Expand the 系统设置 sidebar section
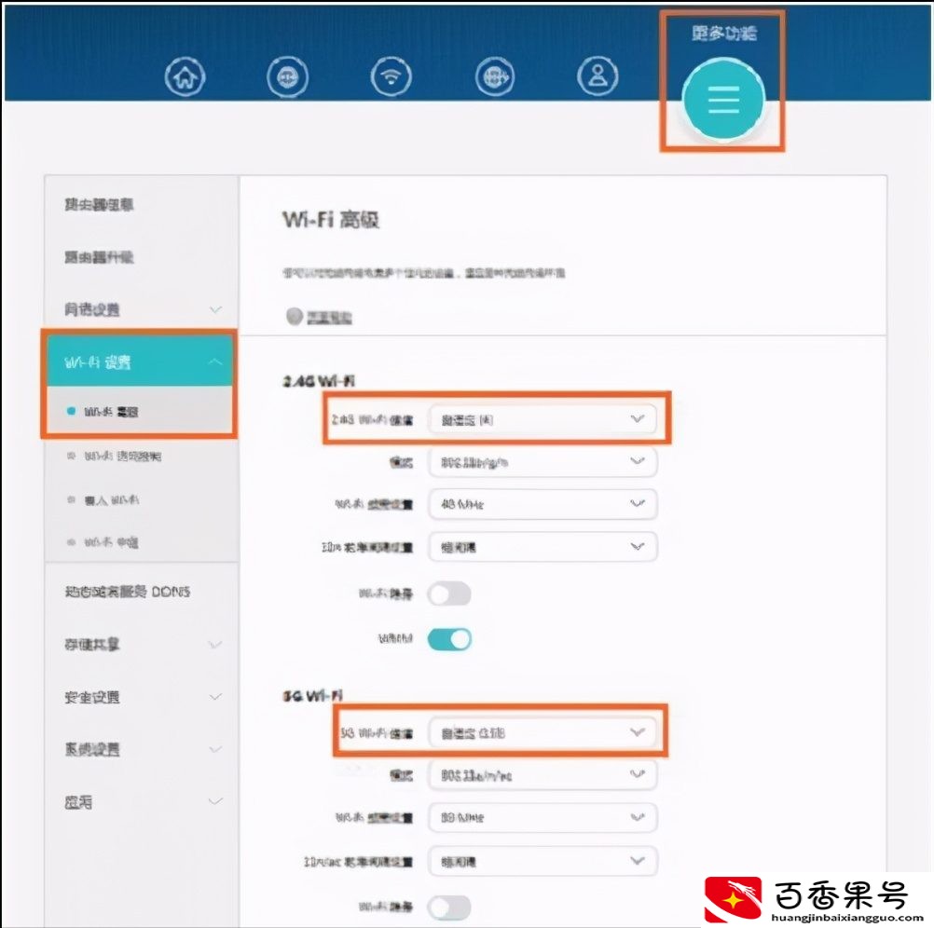934x928 pixels. coord(142,749)
